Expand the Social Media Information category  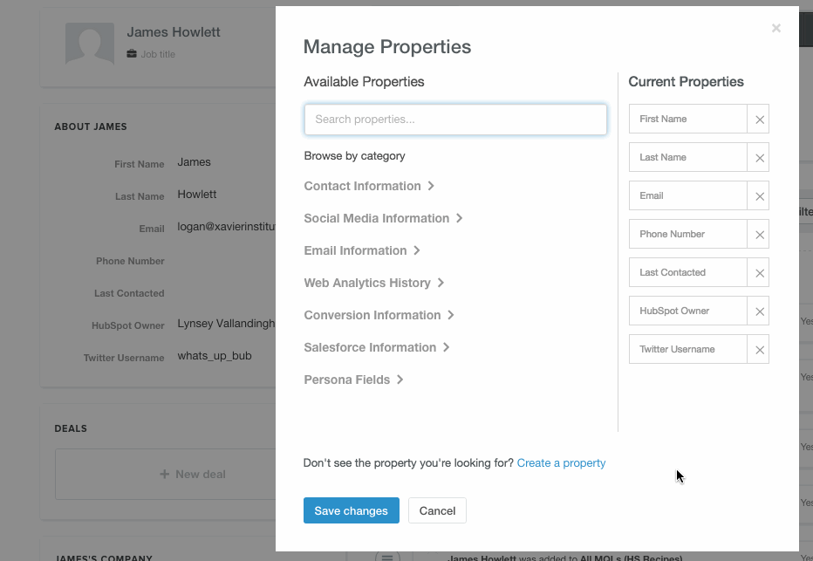[383, 218]
